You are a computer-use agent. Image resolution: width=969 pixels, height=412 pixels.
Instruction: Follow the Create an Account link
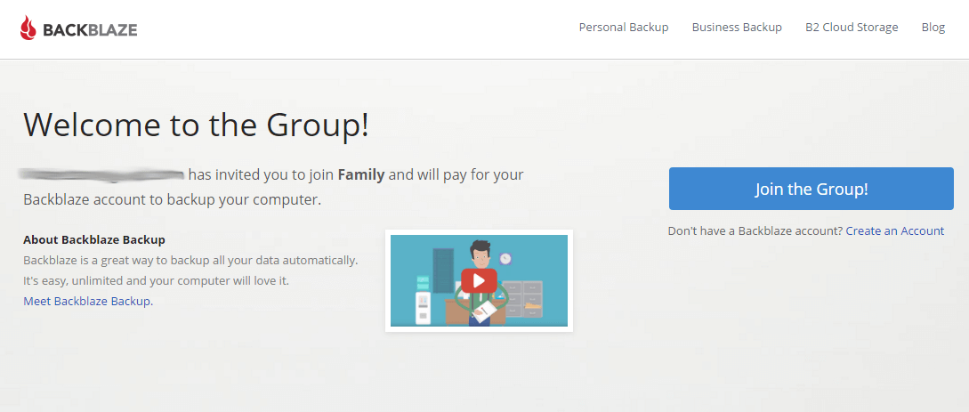pos(895,231)
